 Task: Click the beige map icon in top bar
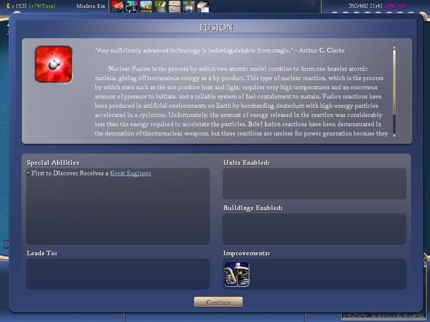tap(174, 6)
